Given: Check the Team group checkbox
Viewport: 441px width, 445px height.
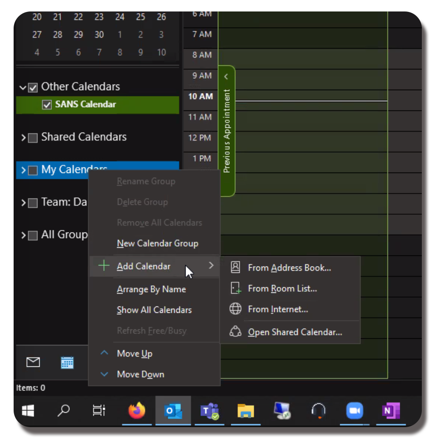Looking at the screenshot, I should (33, 203).
